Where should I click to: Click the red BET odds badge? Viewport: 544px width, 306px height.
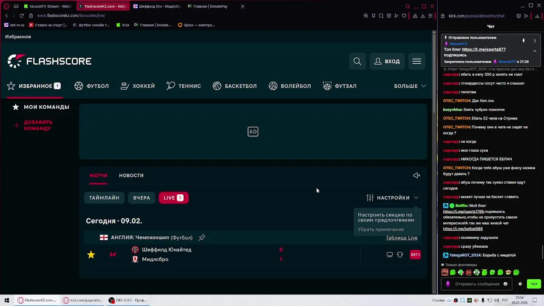pyautogui.click(x=415, y=255)
